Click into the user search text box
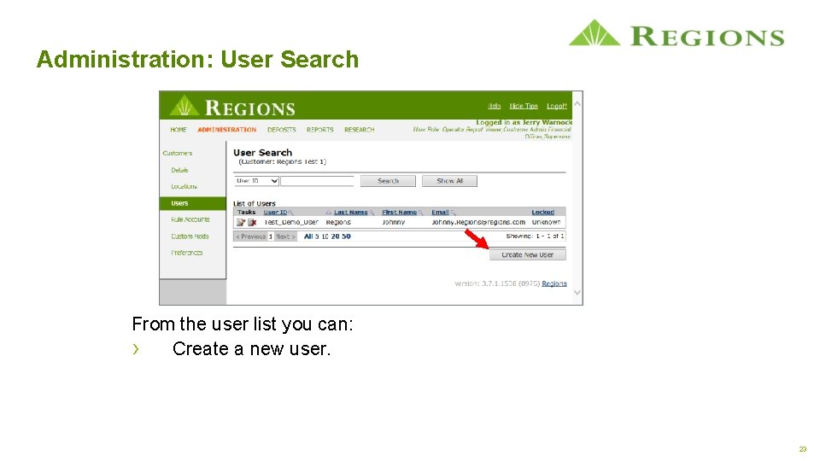Viewport: 820px width, 461px height. click(317, 181)
